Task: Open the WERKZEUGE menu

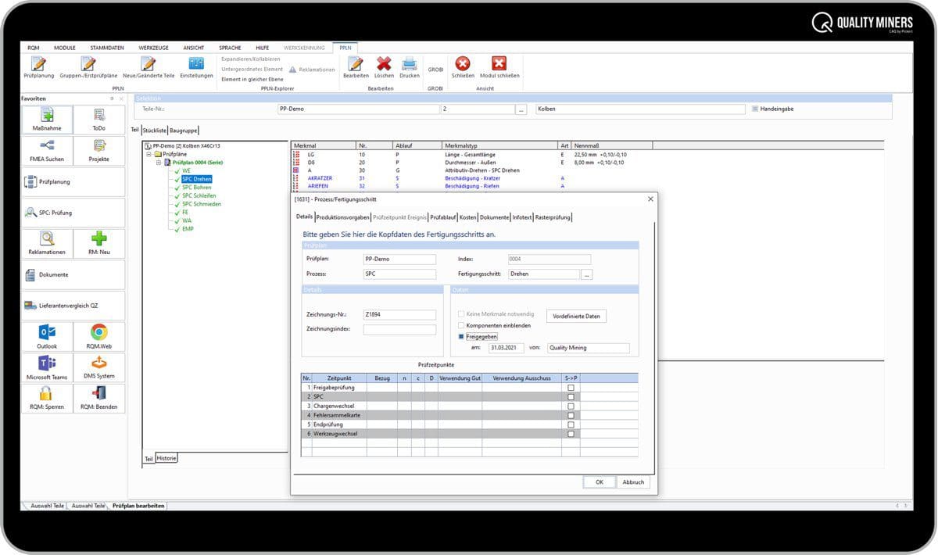Action: click(x=152, y=48)
